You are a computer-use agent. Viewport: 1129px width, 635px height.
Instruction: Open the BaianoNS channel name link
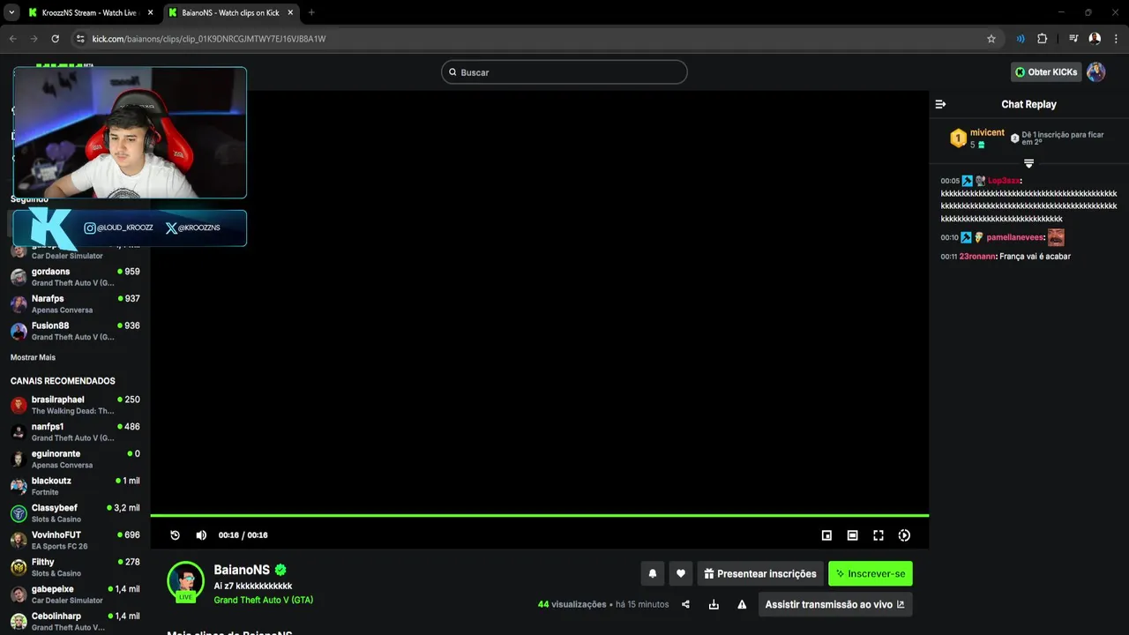[x=242, y=570]
